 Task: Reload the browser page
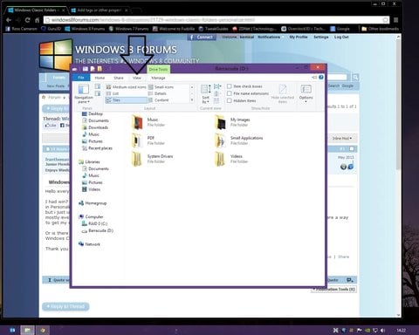(27, 20)
